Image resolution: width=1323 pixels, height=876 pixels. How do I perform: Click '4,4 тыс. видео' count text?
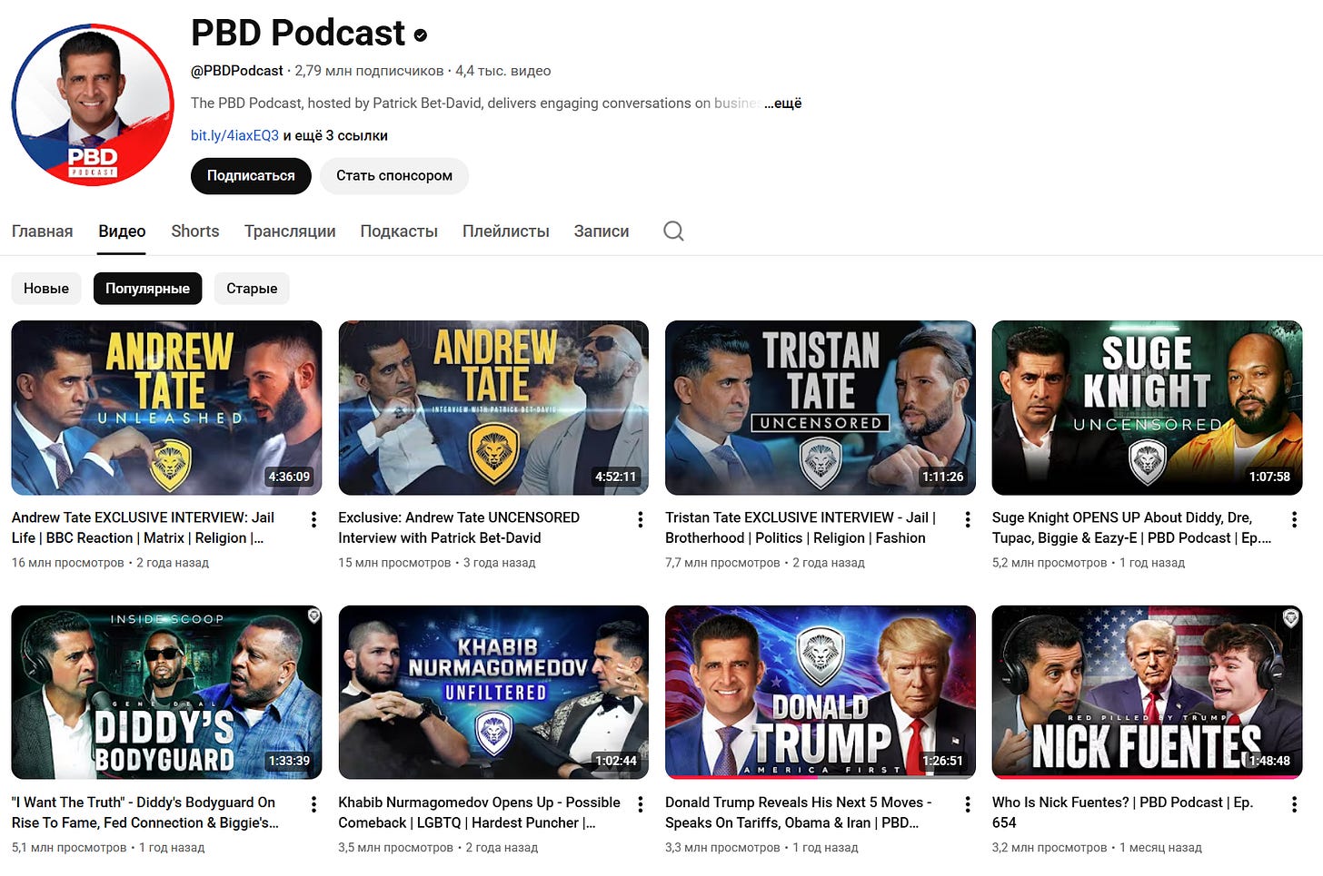(503, 71)
